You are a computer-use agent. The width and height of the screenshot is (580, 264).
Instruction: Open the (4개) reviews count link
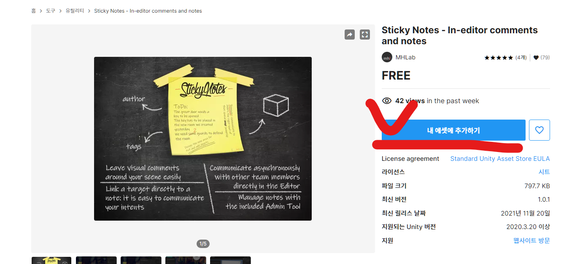(521, 58)
